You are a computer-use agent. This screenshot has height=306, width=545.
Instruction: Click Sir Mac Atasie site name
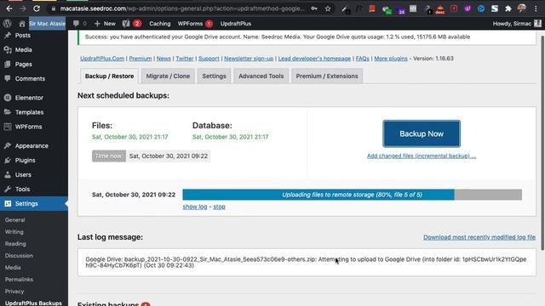click(47, 24)
